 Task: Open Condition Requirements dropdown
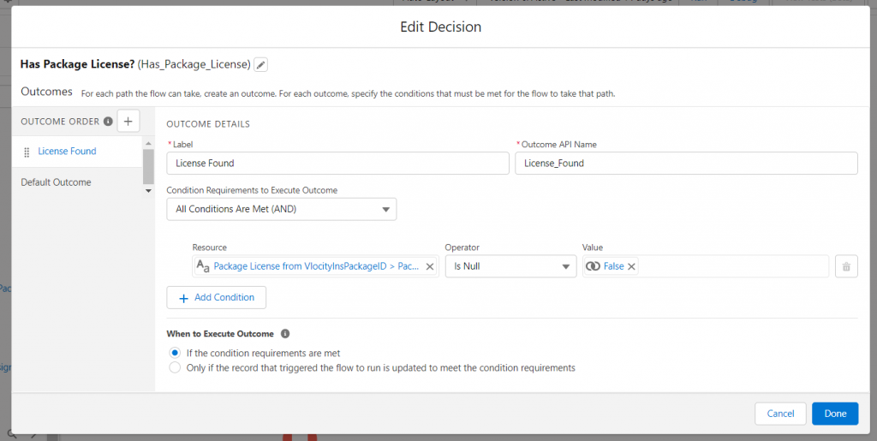pos(281,210)
